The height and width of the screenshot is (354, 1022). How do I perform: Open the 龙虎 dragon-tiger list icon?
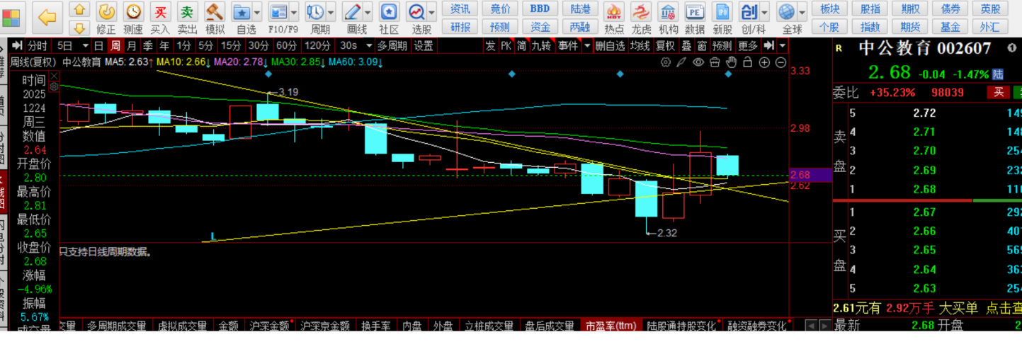tap(641, 12)
